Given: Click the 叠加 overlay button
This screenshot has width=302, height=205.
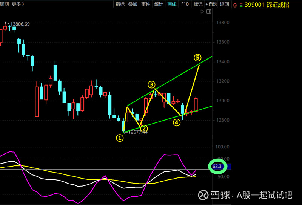Looking at the screenshot, I should point(133,4).
